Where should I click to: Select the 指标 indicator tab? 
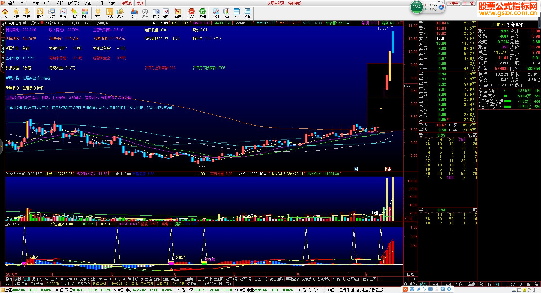(9, 279)
